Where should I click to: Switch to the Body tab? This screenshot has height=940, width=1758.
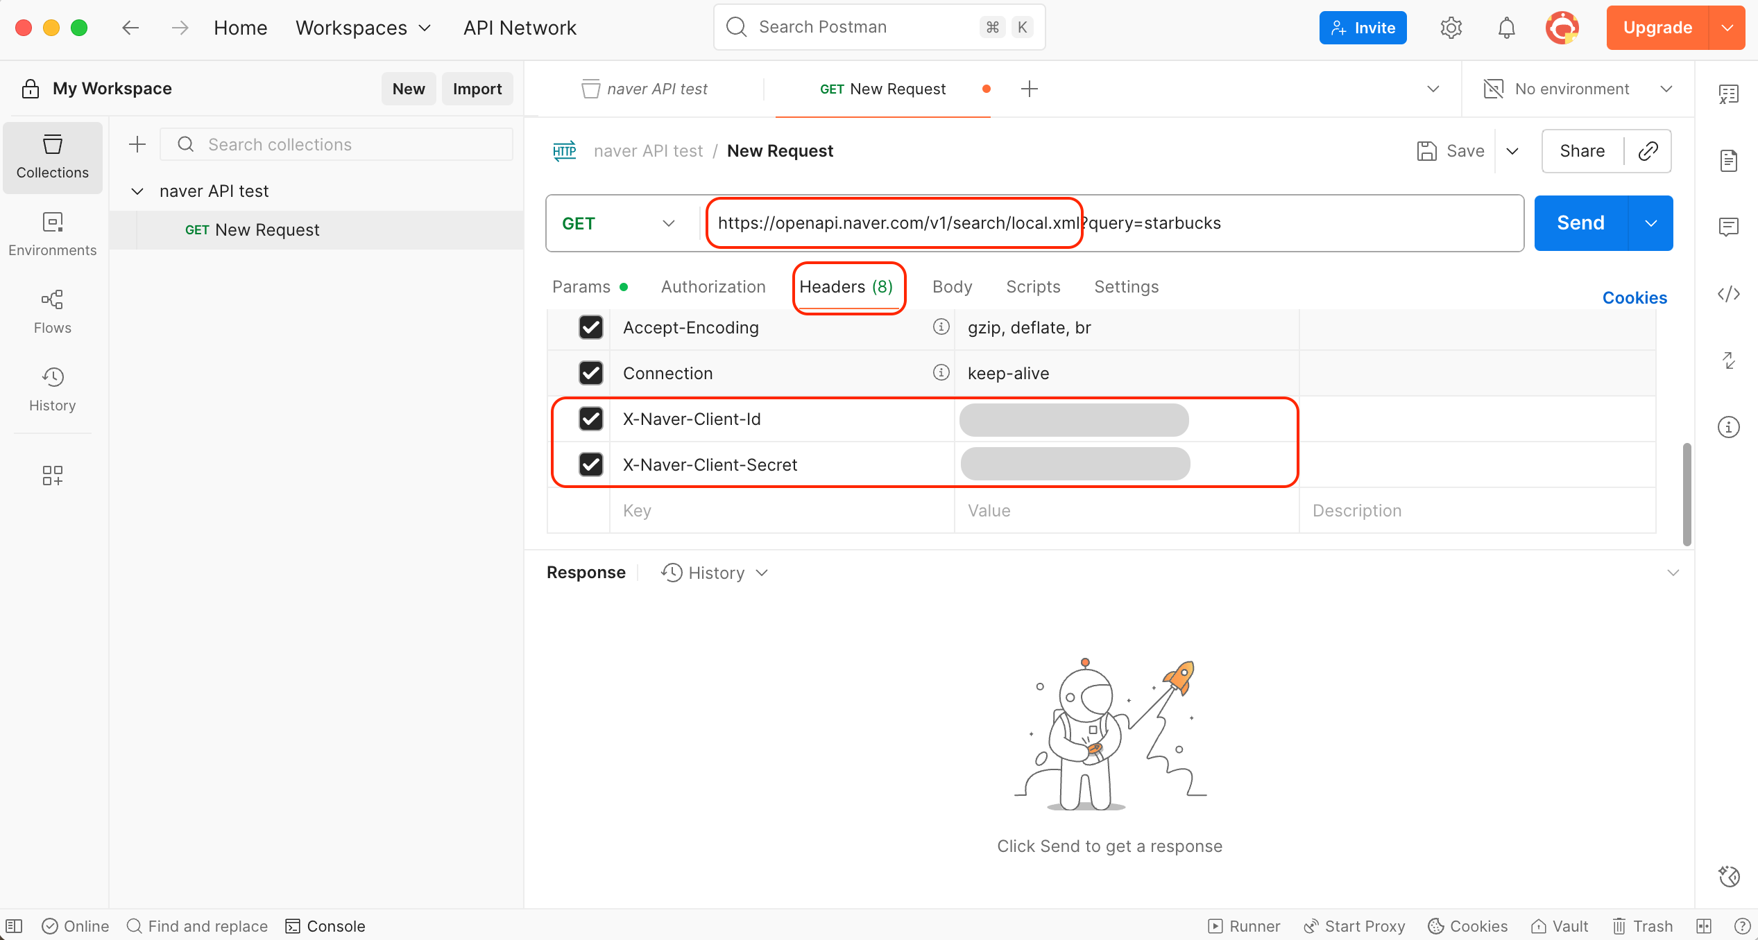tap(952, 287)
